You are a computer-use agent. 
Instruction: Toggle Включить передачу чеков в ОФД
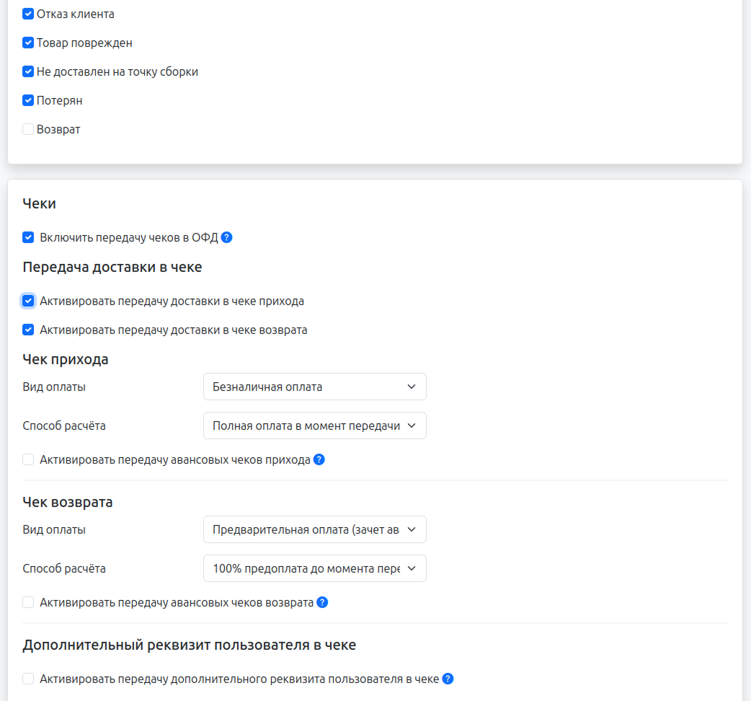click(28, 237)
